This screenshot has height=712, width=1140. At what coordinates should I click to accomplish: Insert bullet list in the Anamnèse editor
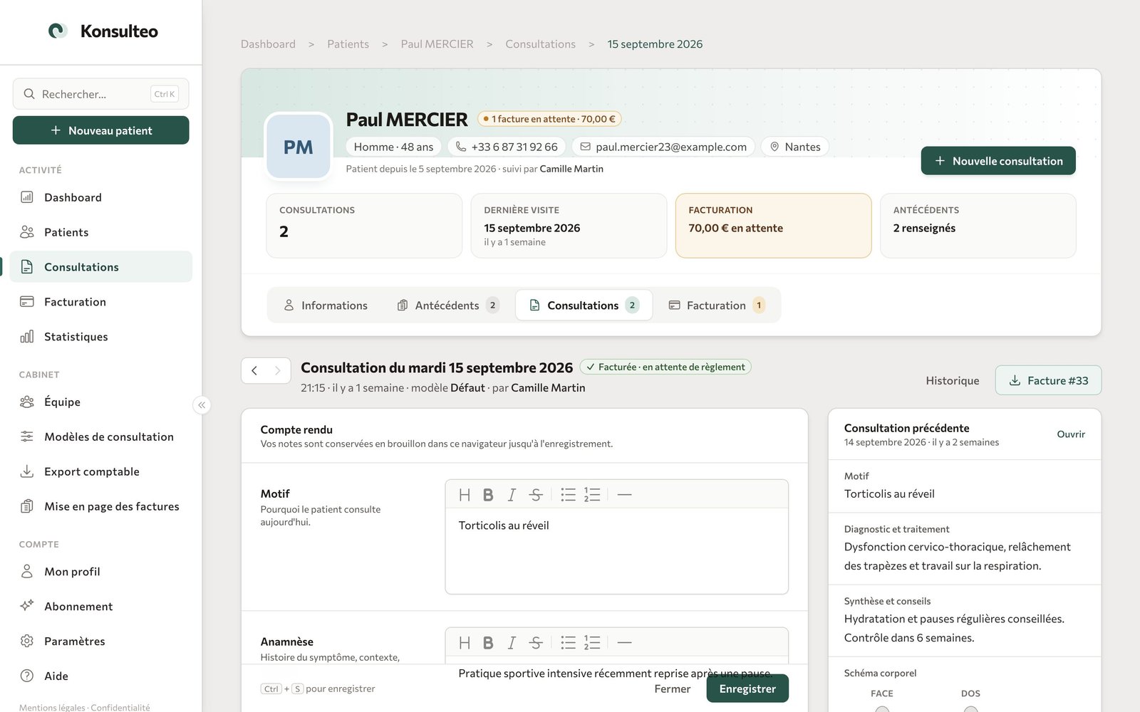[x=568, y=643]
